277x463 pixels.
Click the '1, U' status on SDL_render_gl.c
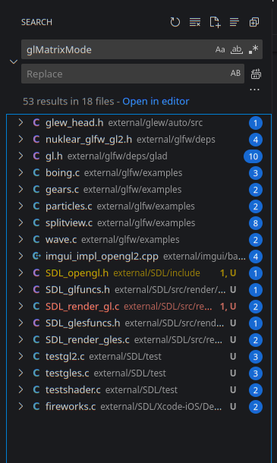[x=228, y=306]
